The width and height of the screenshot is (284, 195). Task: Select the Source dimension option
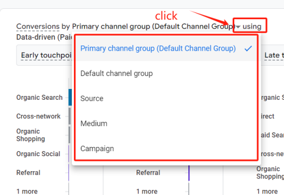(166, 98)
